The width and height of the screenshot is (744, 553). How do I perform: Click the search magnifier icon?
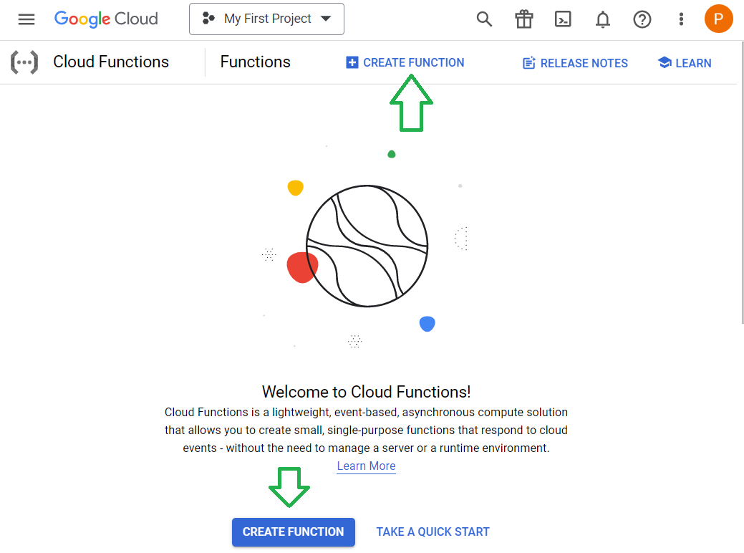[x=484, y=19]
